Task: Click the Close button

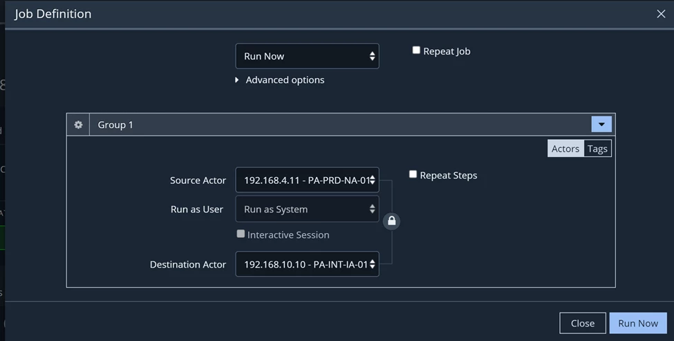Action: click(x=583, y=324)
